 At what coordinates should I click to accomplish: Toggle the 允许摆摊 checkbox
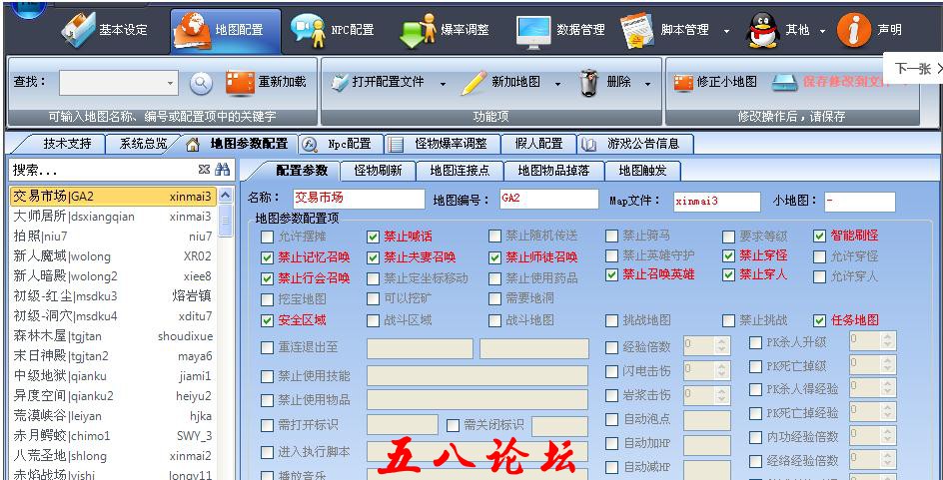[x=267, y=237]
